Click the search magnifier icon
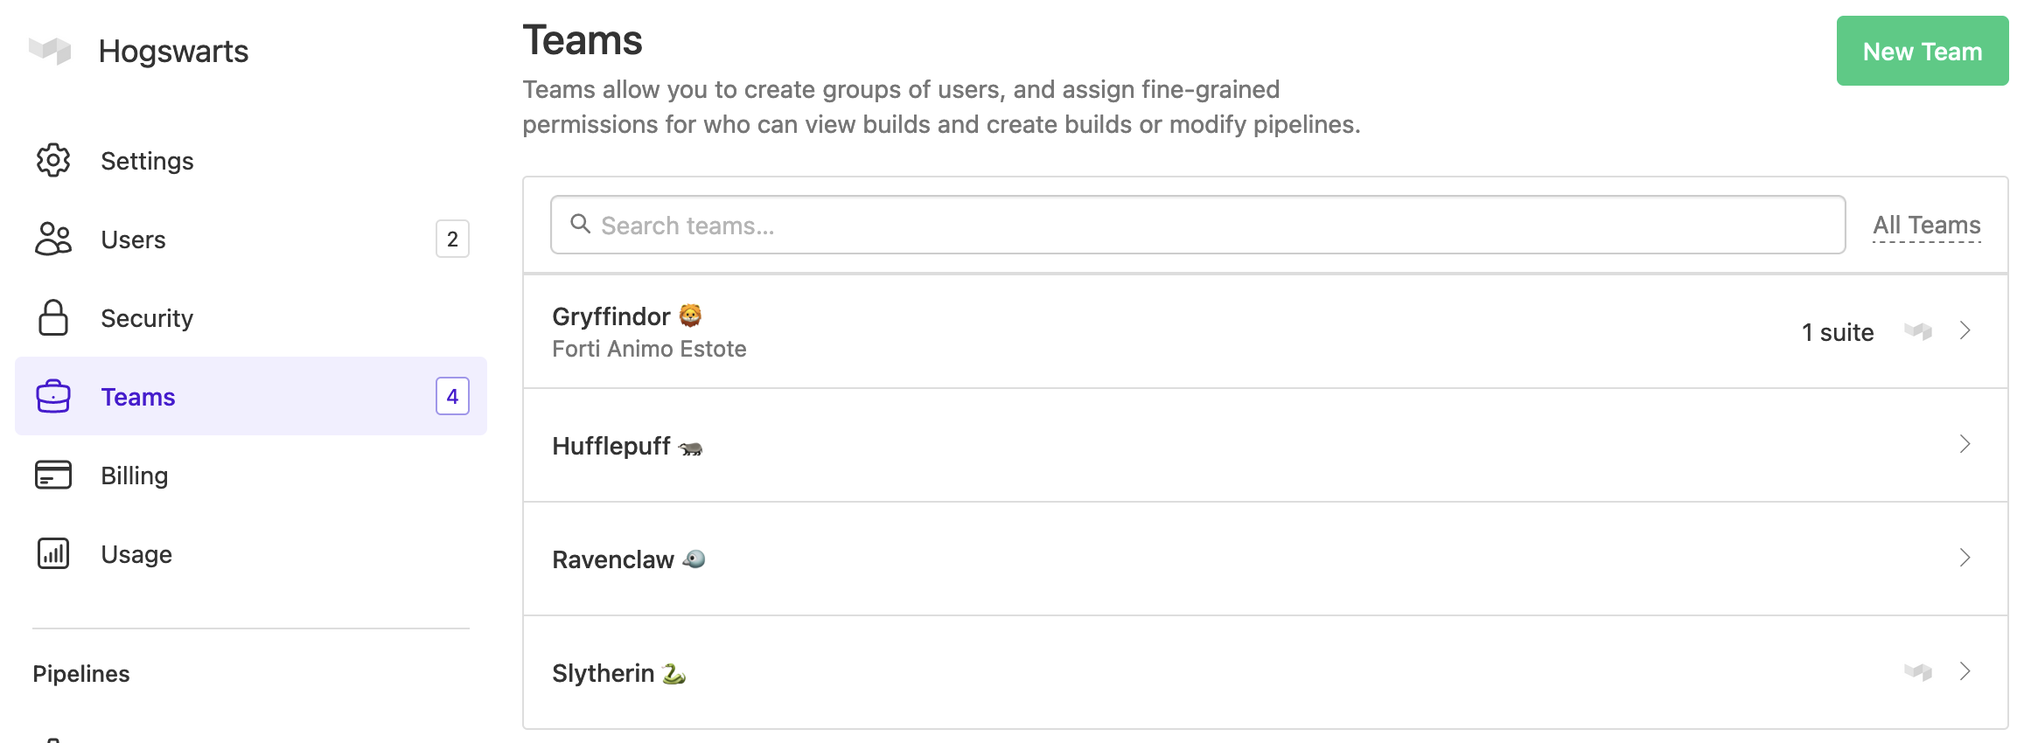 580,225
